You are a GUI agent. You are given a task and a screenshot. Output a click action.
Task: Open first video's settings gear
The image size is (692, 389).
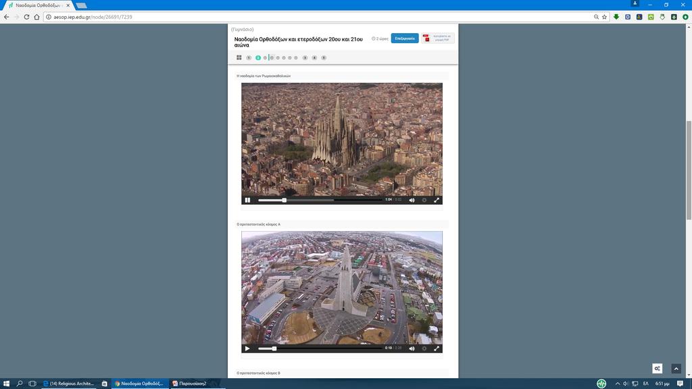424,200
